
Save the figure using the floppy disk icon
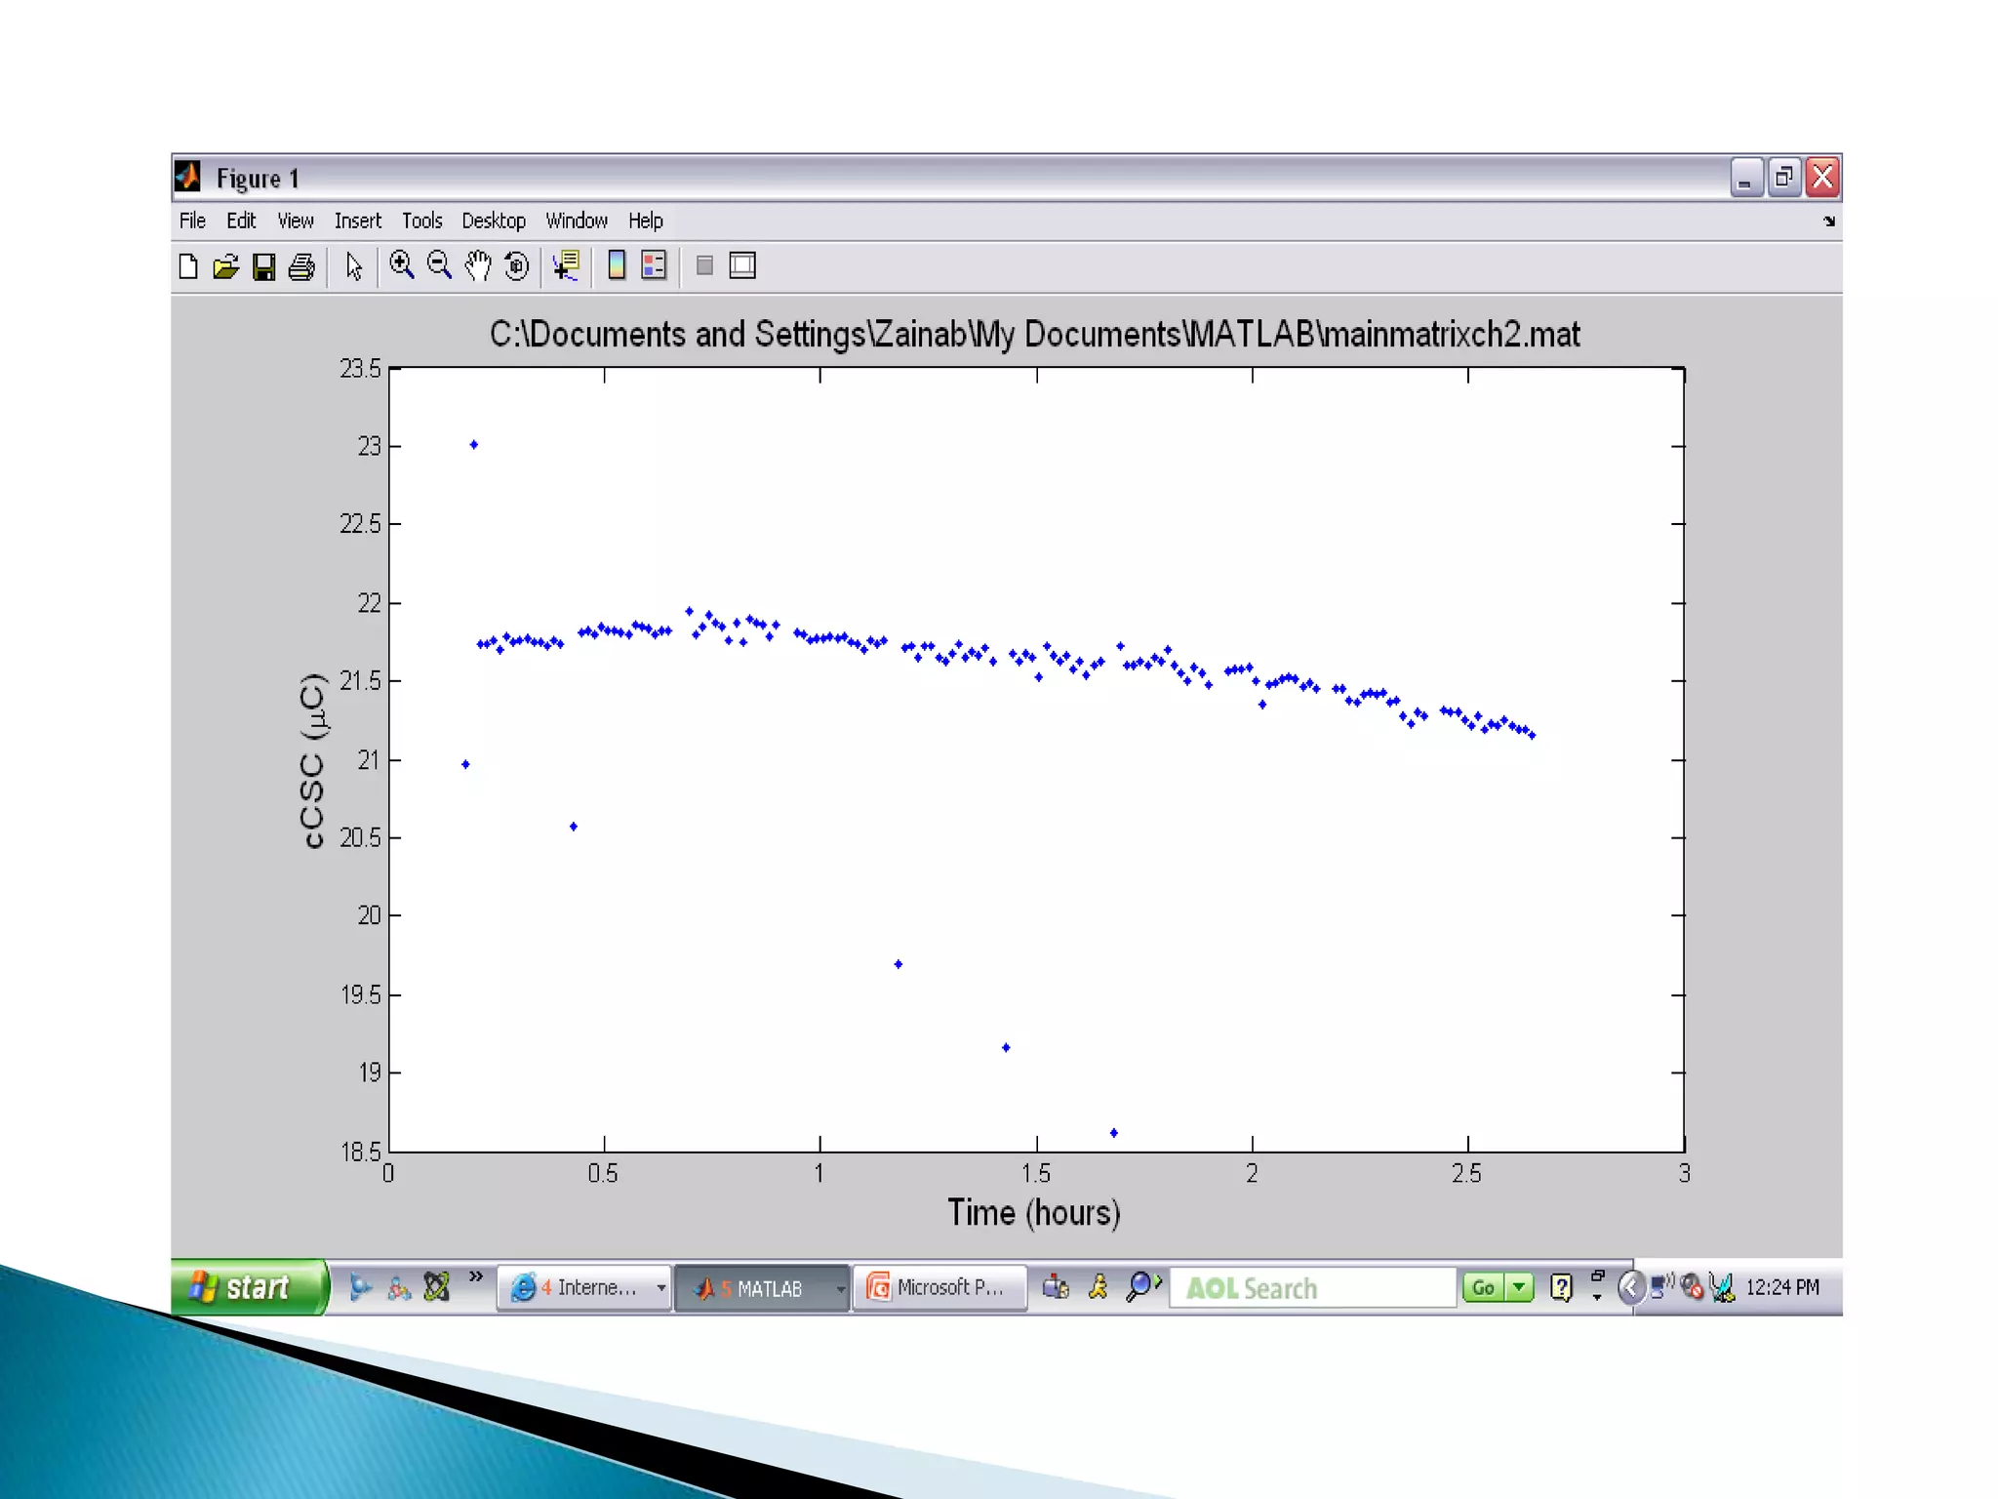(x=263, y=266)
